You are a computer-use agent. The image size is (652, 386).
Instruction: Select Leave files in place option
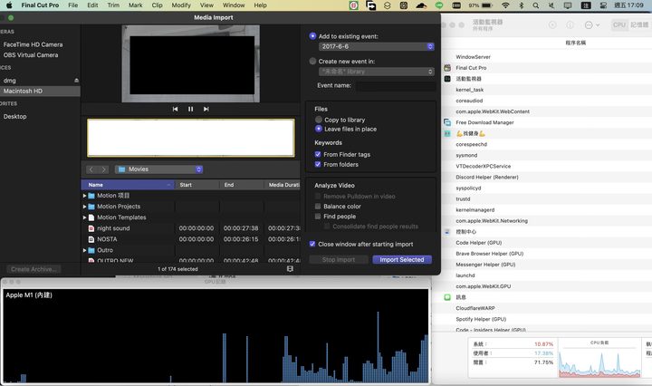pos(319,129)
